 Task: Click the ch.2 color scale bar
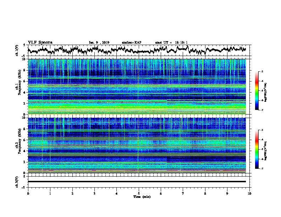click(x=257, y=149)
